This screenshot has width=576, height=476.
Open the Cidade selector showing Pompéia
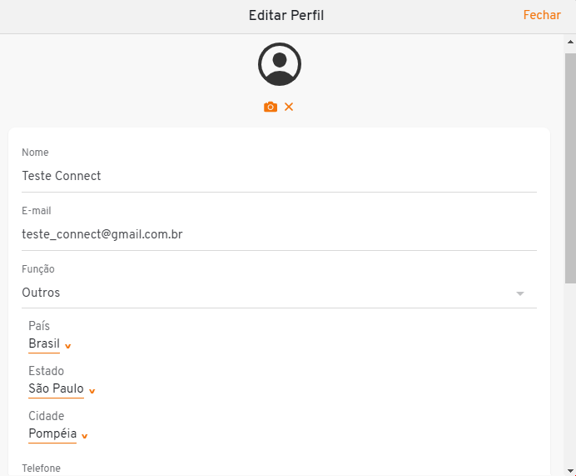[52, 433]
